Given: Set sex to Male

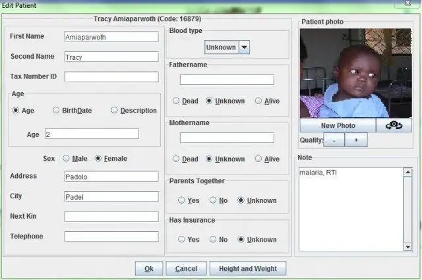Looking at the screenshot, I should coord(66,158).
